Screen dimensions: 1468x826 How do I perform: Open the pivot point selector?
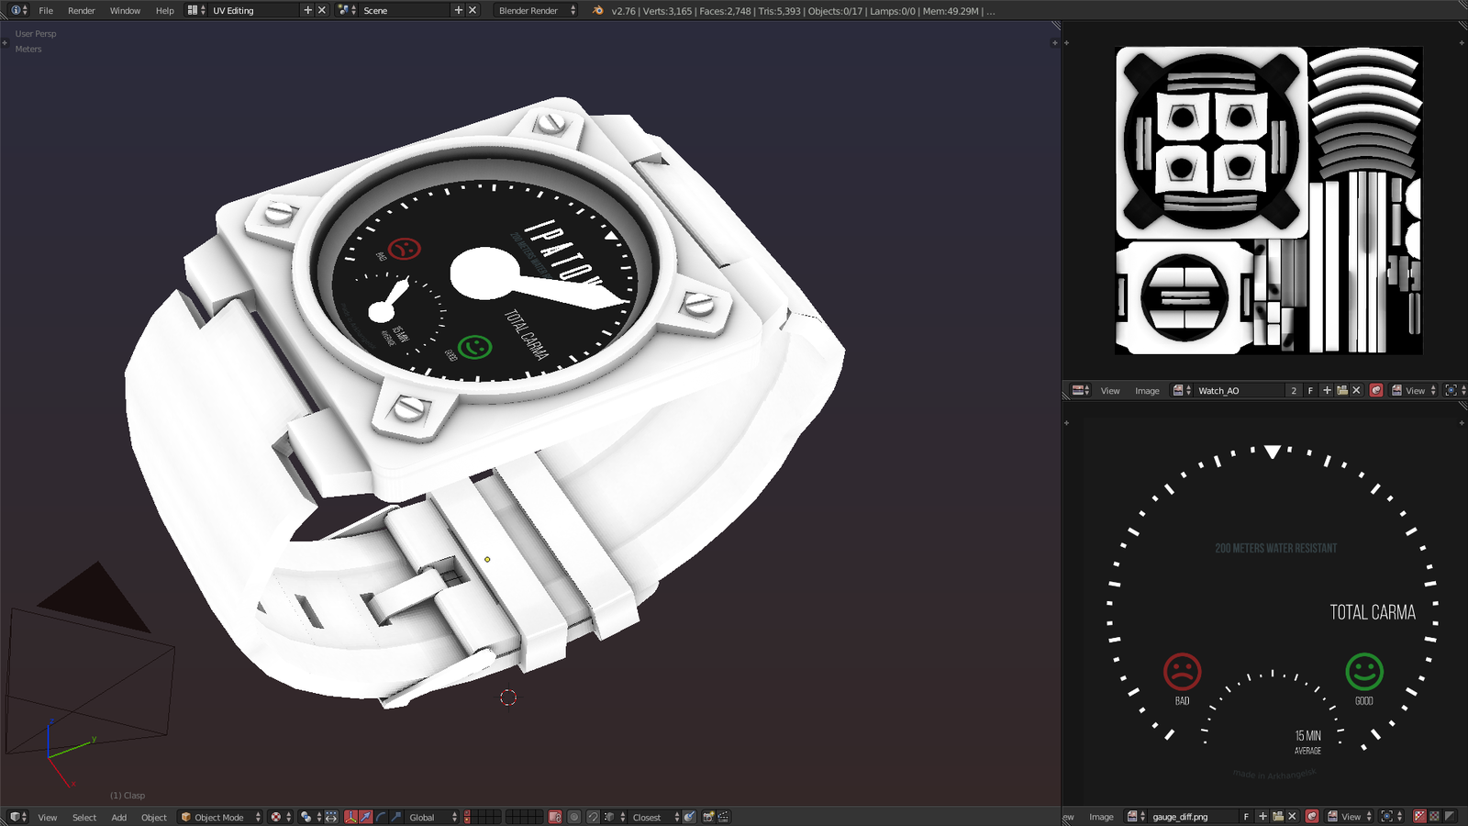click(310, 817)
